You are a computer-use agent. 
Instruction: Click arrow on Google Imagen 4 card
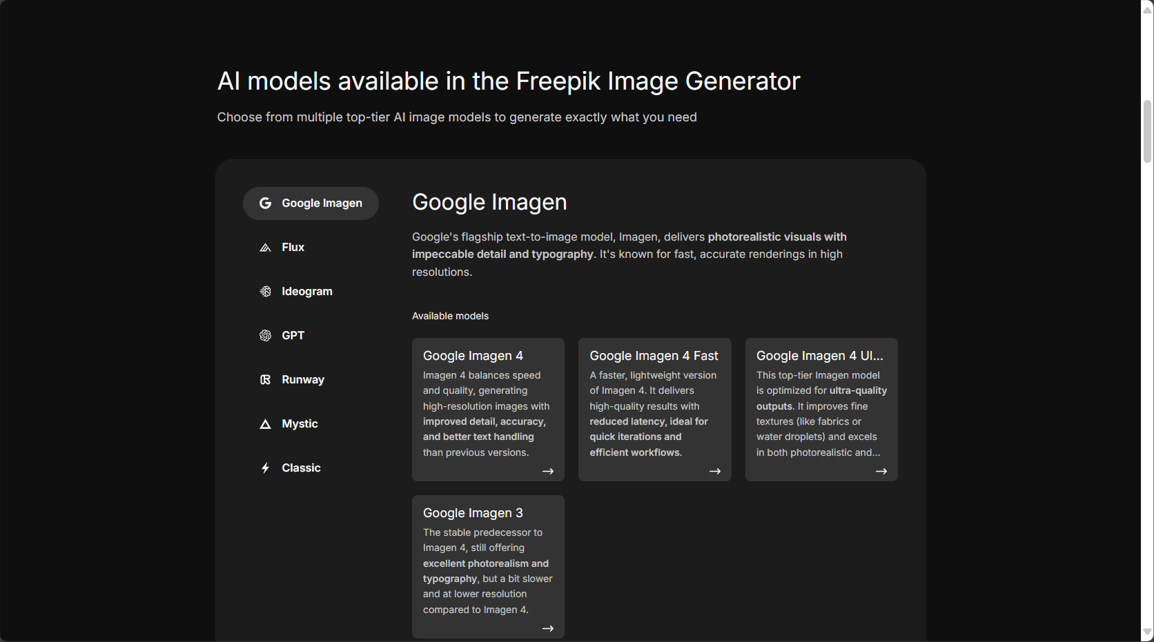(548, 472)
